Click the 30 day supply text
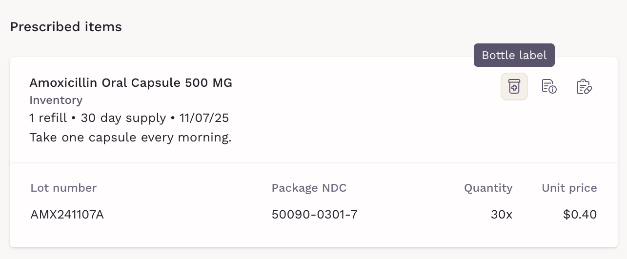This screenshot has height=259, width=627. click(x=123, y=118)
